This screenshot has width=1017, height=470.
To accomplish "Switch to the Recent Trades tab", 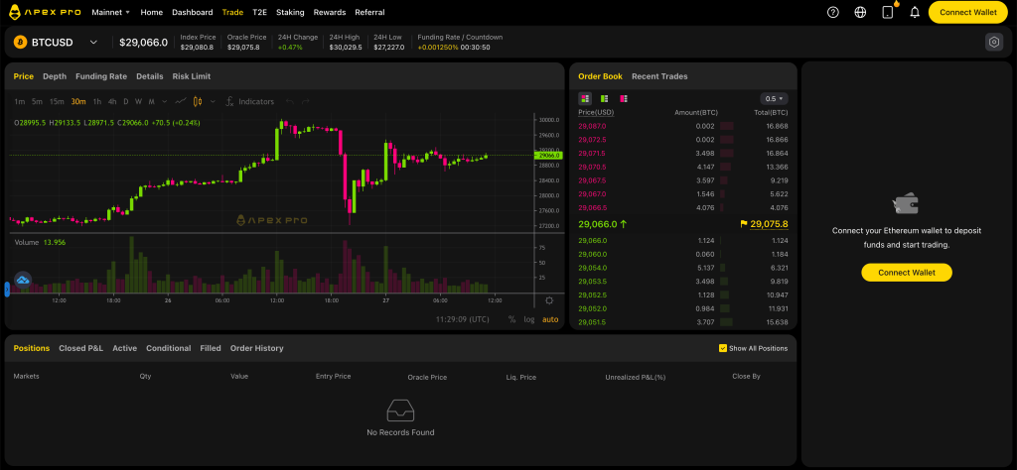I will click(659, 76).
